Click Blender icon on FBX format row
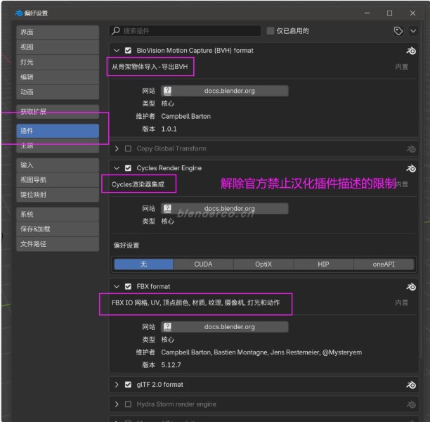This screenshot has height=422, width=430. [x=411, y=287]
